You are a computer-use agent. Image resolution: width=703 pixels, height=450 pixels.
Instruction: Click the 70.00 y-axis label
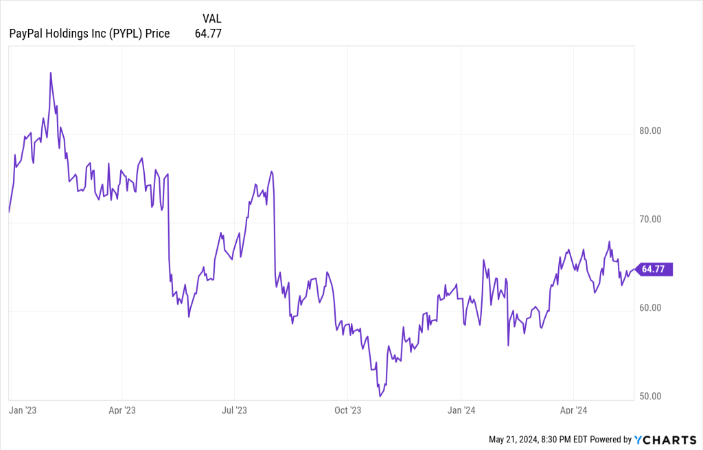click(646, 220)
